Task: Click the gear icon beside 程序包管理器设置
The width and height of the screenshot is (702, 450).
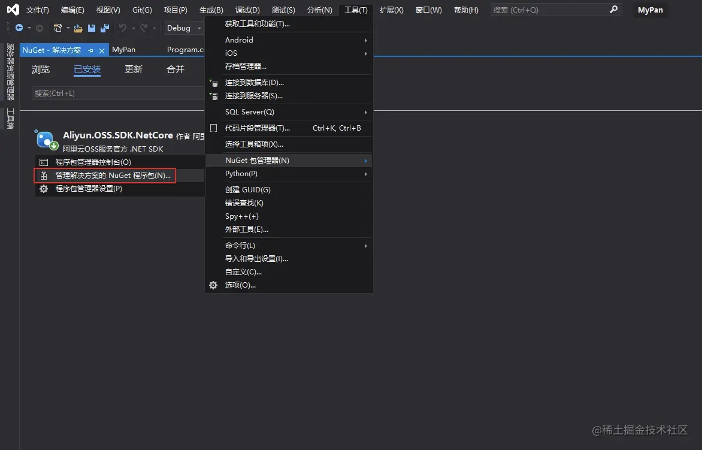Action: [44, 189]
